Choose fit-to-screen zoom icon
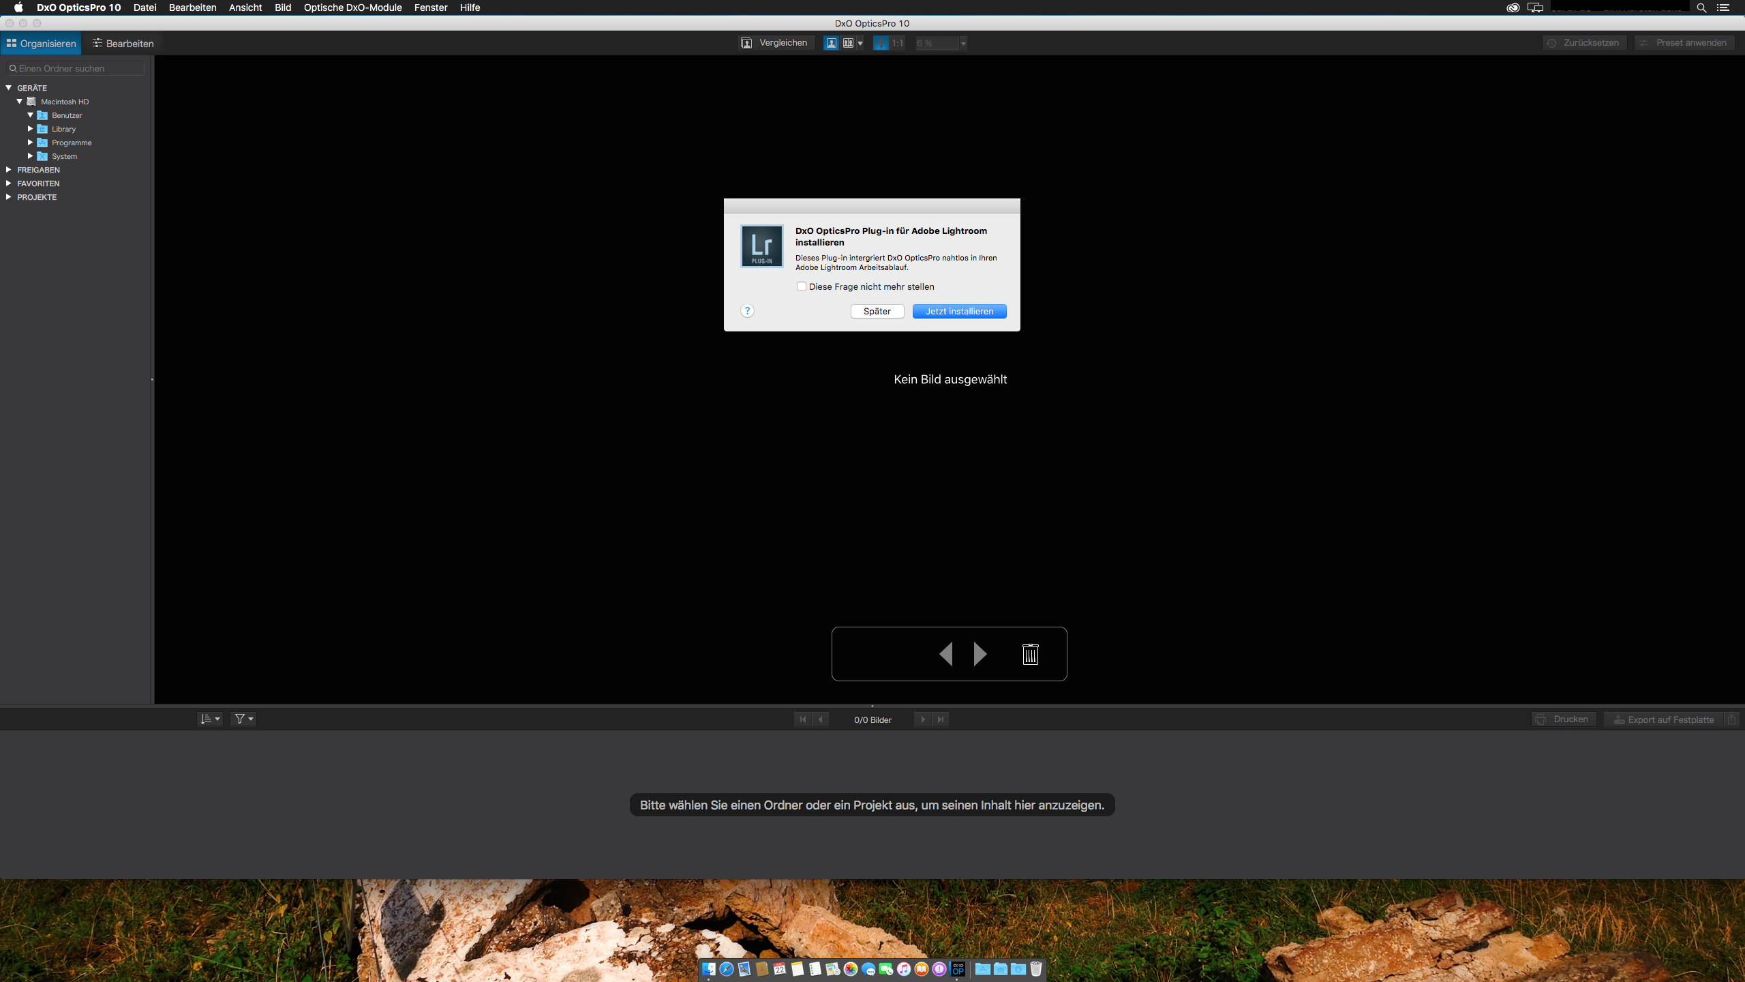This screenshot has width=1745, height=982. point(881,43)
